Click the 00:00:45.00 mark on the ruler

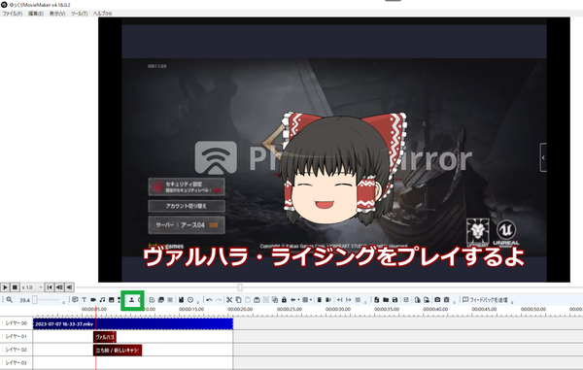(x=484, y=309)
